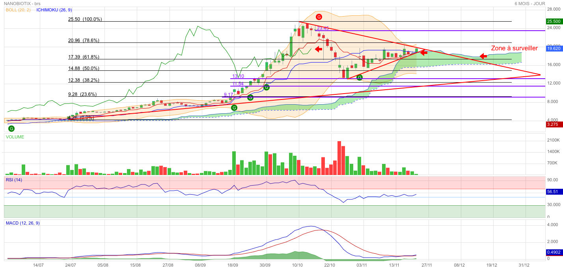Click the 24.000 price axis label
The image size is (563, 269).
(x=554, y=28)
